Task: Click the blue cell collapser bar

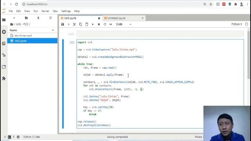Action: click(63, 84)
